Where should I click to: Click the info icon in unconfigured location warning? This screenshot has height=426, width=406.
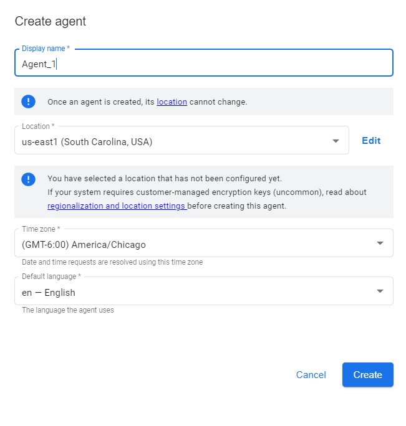[x=28, y=179]
